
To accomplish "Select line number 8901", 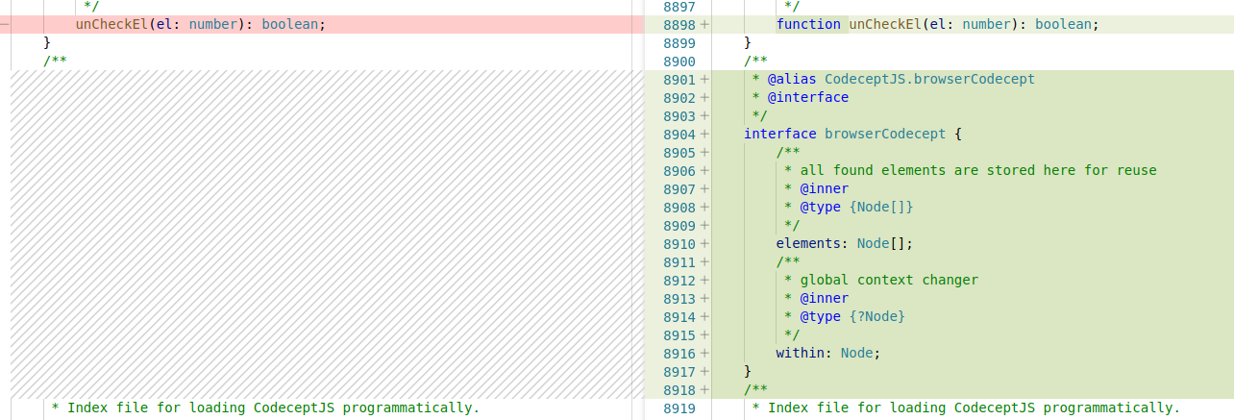I will click(679, 79).
